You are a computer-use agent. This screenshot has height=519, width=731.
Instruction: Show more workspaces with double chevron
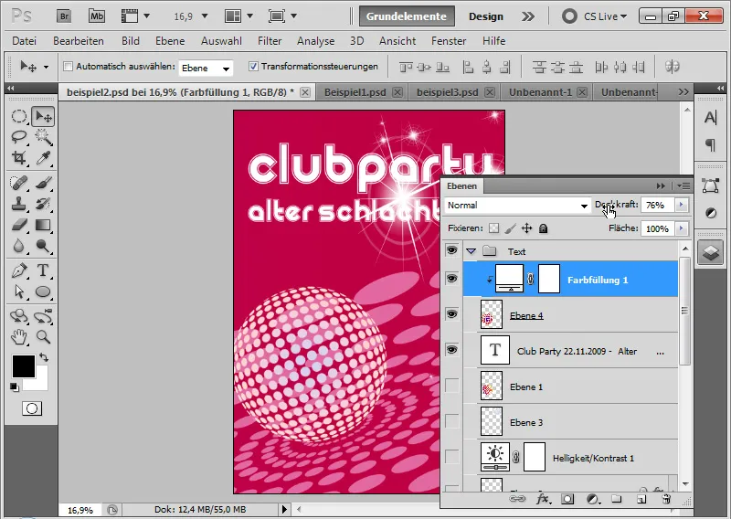[x=528, y=16]
